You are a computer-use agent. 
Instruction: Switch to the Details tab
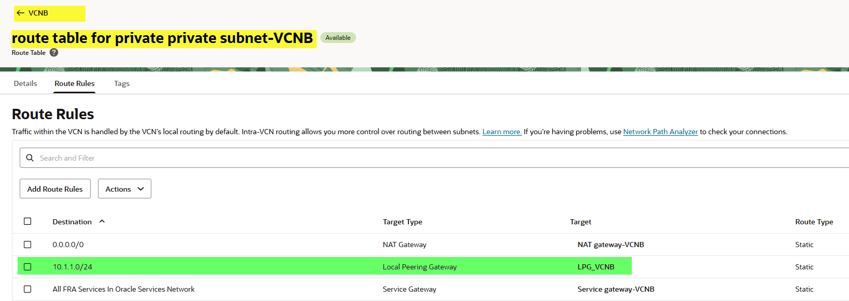[x=25, y=83]
